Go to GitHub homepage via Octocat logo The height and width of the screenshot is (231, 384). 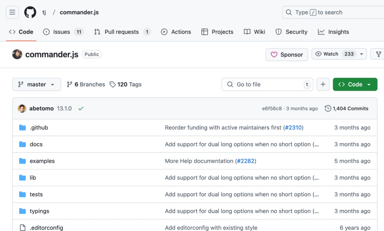point(30,12)
